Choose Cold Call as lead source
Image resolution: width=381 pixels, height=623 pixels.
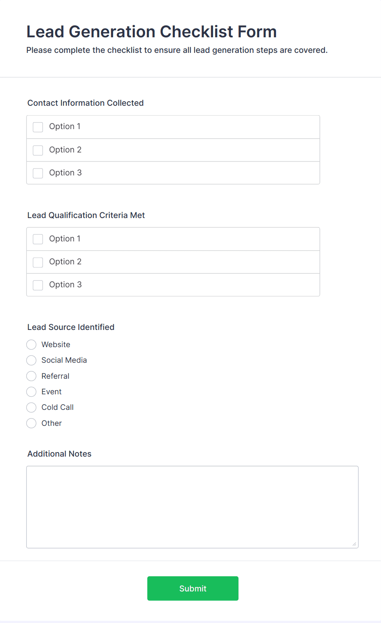32,407
